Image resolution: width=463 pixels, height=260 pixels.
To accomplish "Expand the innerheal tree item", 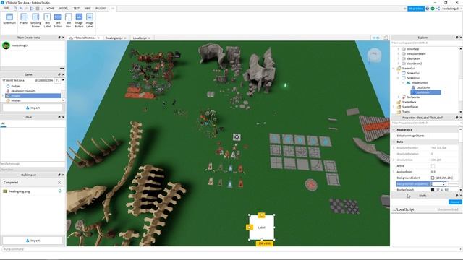I will click(398, 49).
